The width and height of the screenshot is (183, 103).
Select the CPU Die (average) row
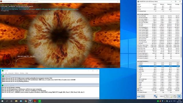(159, 18)
